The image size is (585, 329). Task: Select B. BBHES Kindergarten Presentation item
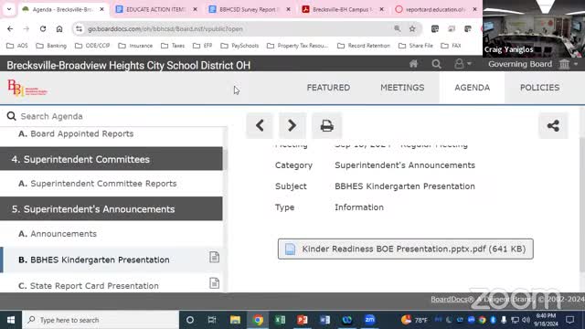pyautogui.click(x=112, y=260)
